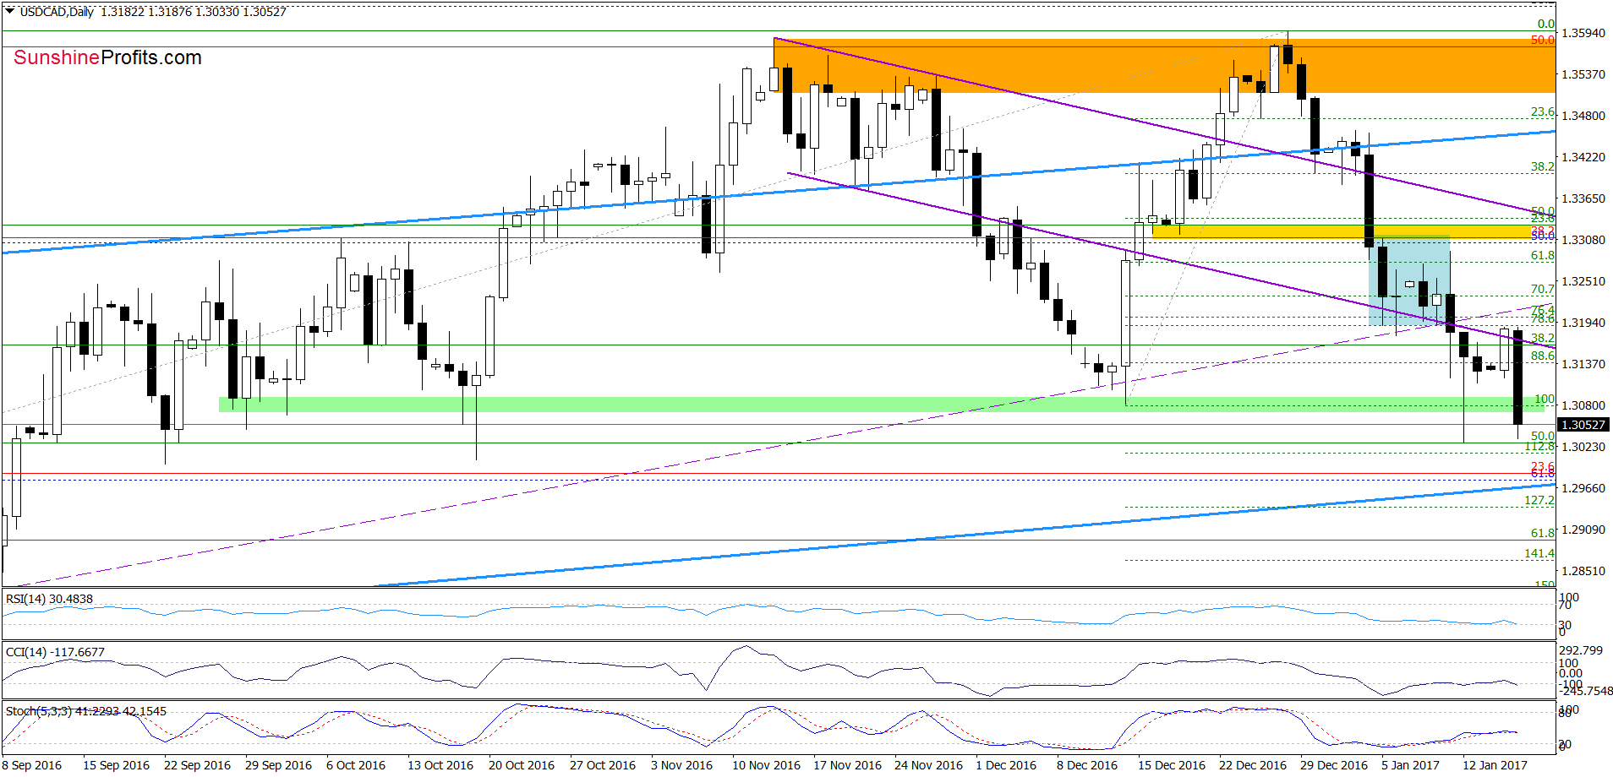This screenshot has height=777, width=1613.
Task: Select the Stoch(5,3,3) indicator label
Action: [x=86, y=711]
